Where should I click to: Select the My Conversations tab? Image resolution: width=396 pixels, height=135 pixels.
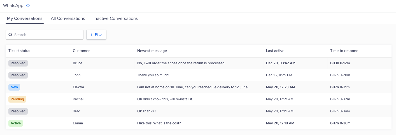coord(25,18)
